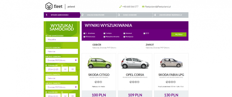This screenshot has width=232, height=97.
Task: Open the Miejsce odbioru dropdown
Action: [62, 60]
